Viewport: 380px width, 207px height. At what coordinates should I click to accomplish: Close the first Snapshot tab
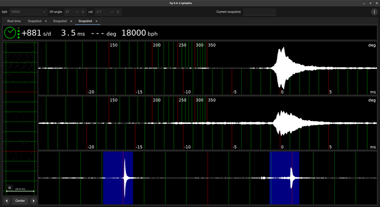pyautogui.click(x=46, y=21)
